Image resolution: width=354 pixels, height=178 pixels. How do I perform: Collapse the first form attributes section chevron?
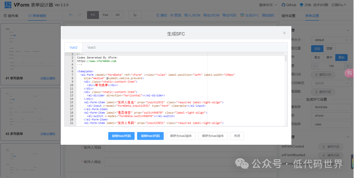[348, 31]
